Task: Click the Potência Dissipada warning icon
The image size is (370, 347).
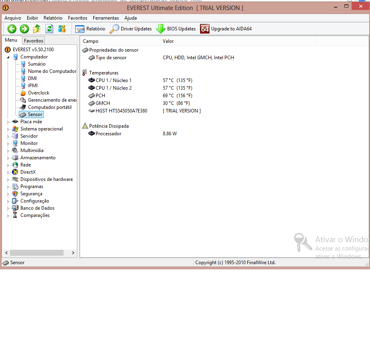Action: 85,126
